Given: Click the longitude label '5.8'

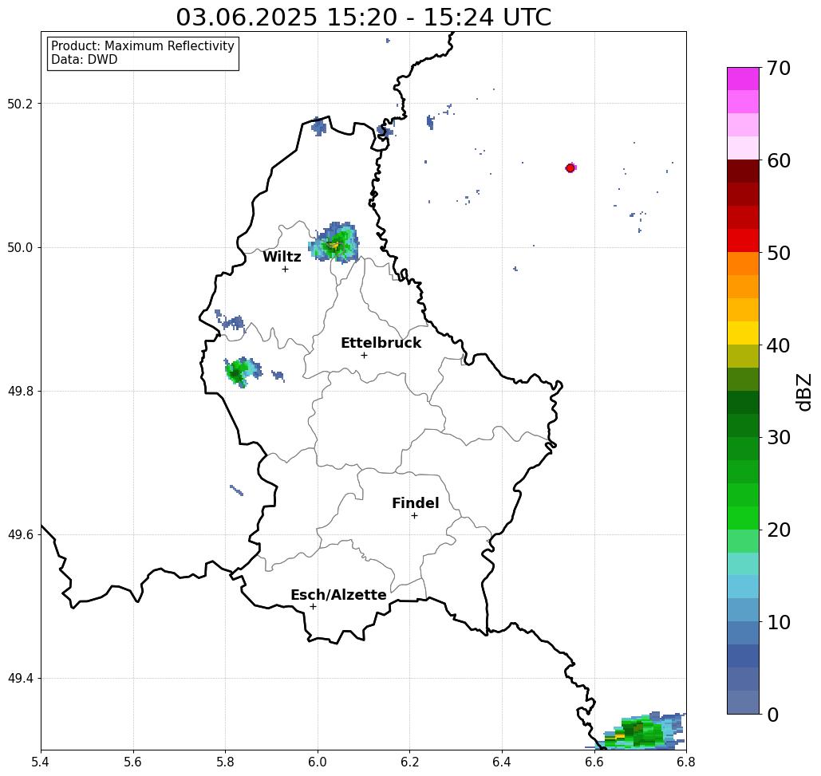Looking at the screenshot, I should pos(225,762).
